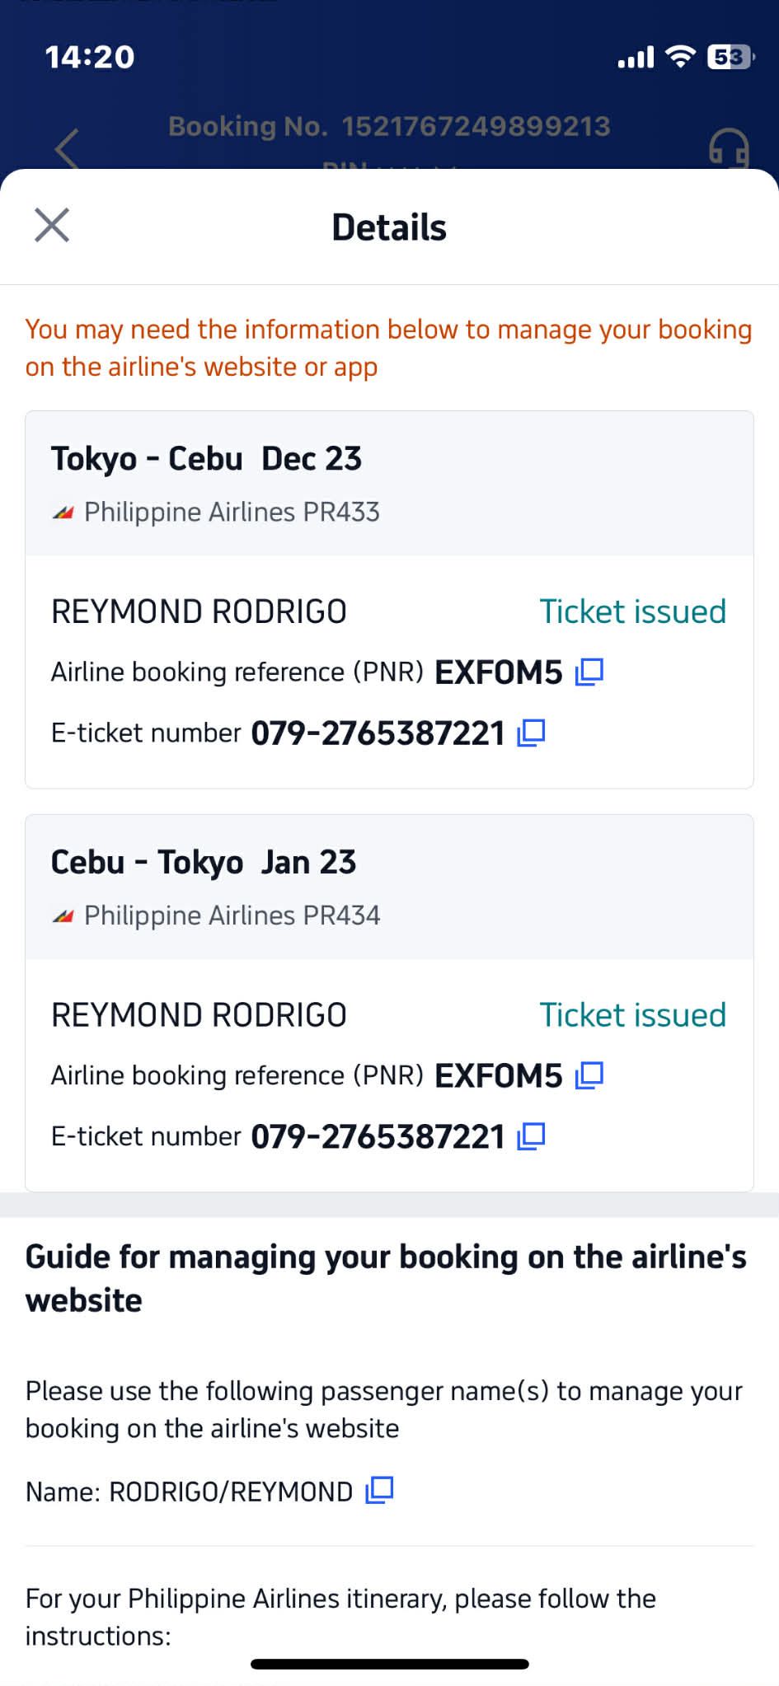Screen dimensions: 779x1686
Task: Tap e-ticket number 079-2765387221 under PR434
Action: 378,1136
